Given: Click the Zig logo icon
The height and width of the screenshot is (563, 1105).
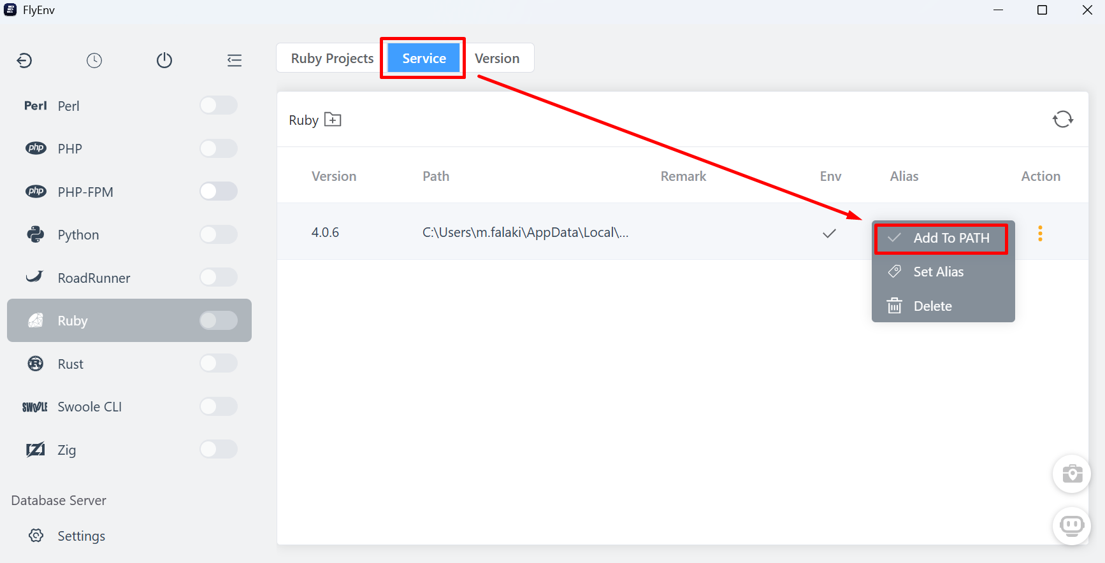Looking at the screenshot, I should click(x=35, y=450).
